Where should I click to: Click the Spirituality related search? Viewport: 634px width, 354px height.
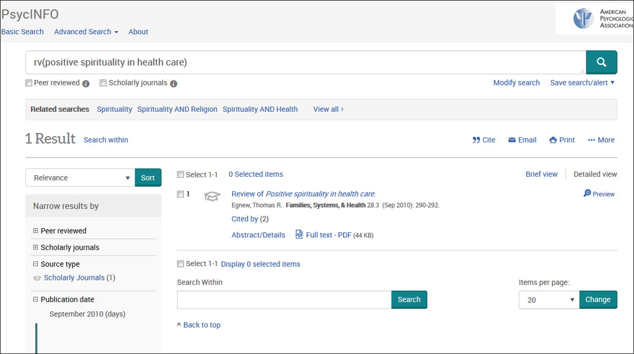114,109
